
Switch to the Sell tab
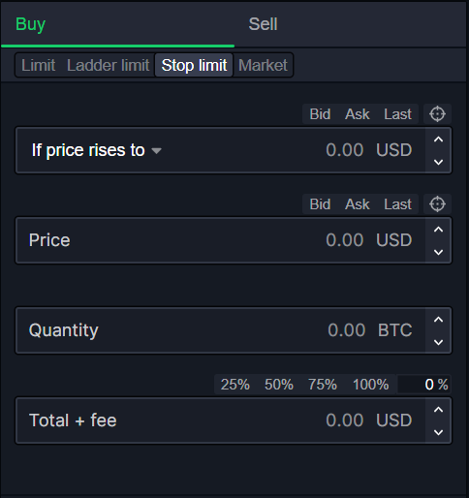coord(263,24)
